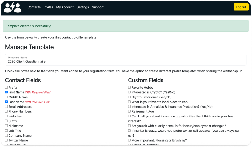
Task: Open the Contacts menu item
Action: 34,7
